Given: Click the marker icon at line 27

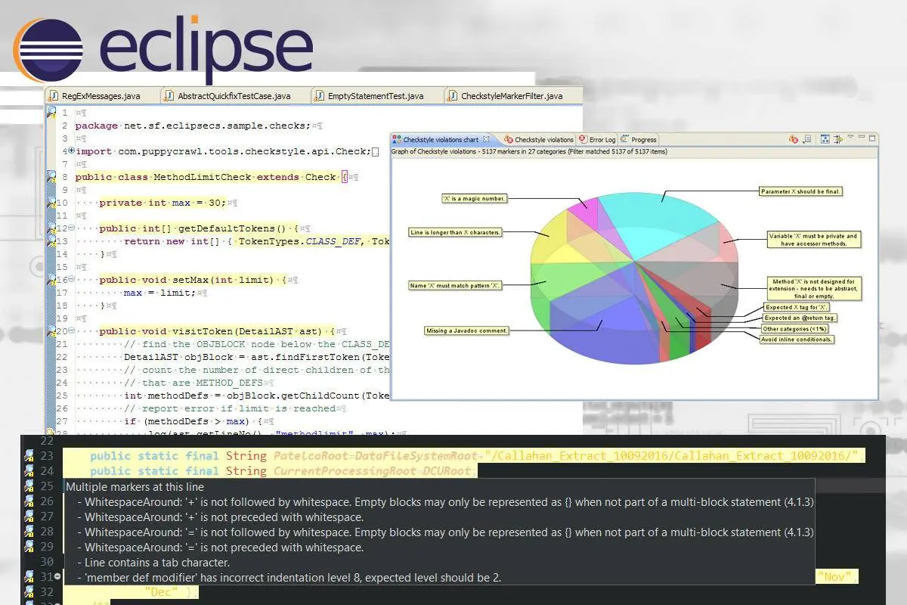Looking at the screenshot, I should point(29,517).
